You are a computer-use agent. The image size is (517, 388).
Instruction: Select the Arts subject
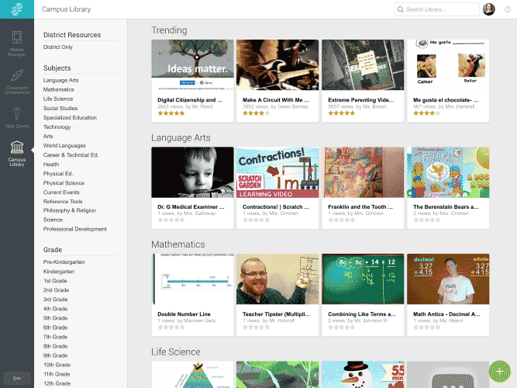point(48,136)
